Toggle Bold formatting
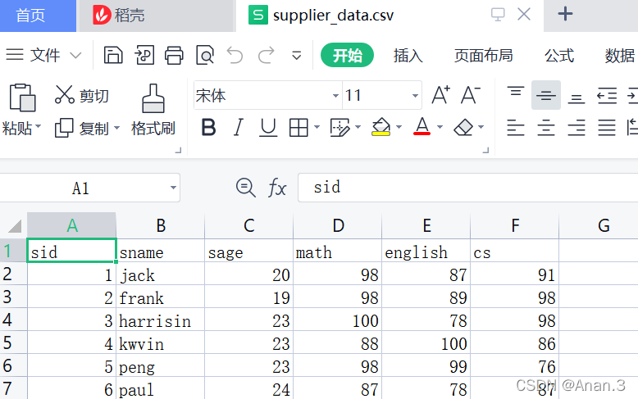 click(x=209, y=128)
